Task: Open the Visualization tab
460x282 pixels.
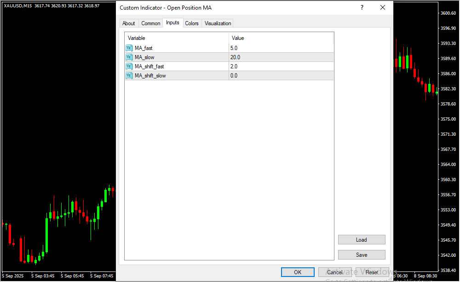Action: click(x=218, y=23)
